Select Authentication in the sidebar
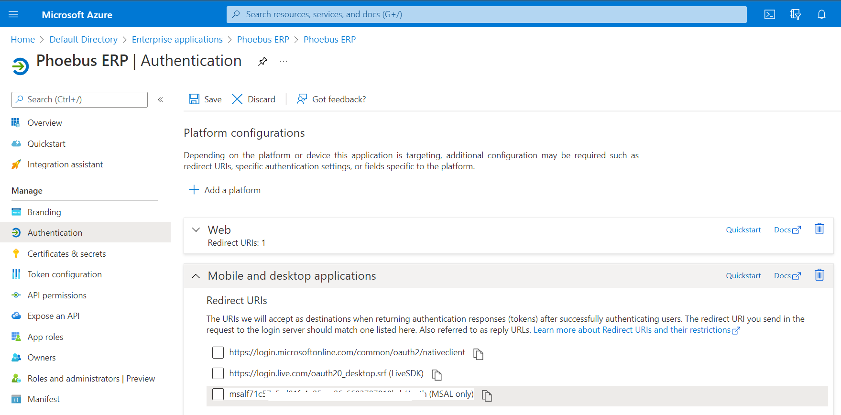841x415 pixels. pos(85,233)
